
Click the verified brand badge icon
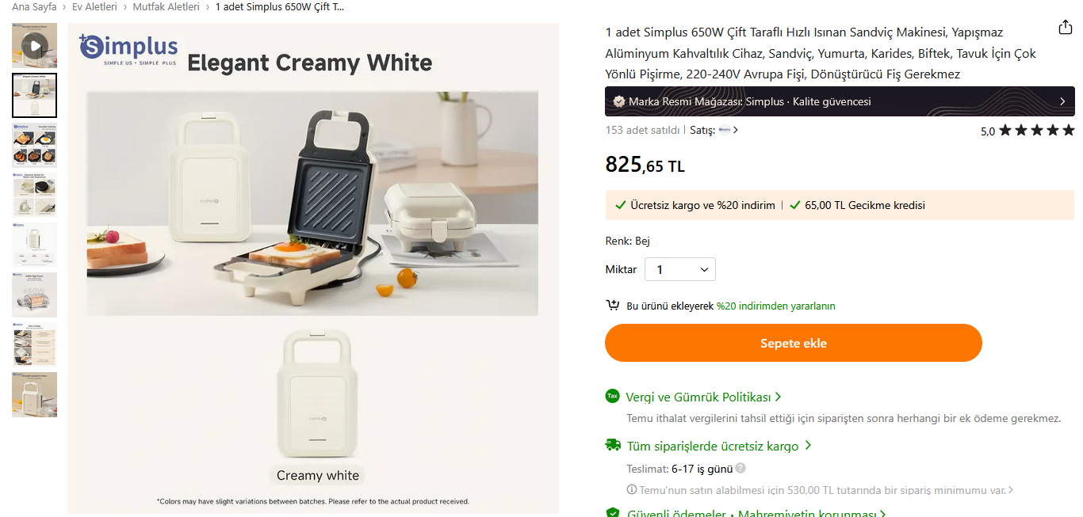pos(619,101)
